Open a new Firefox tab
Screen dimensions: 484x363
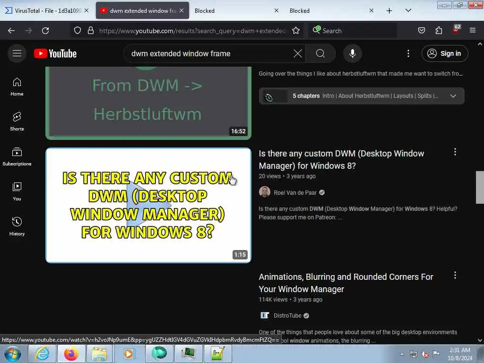(x=389, y=11)
